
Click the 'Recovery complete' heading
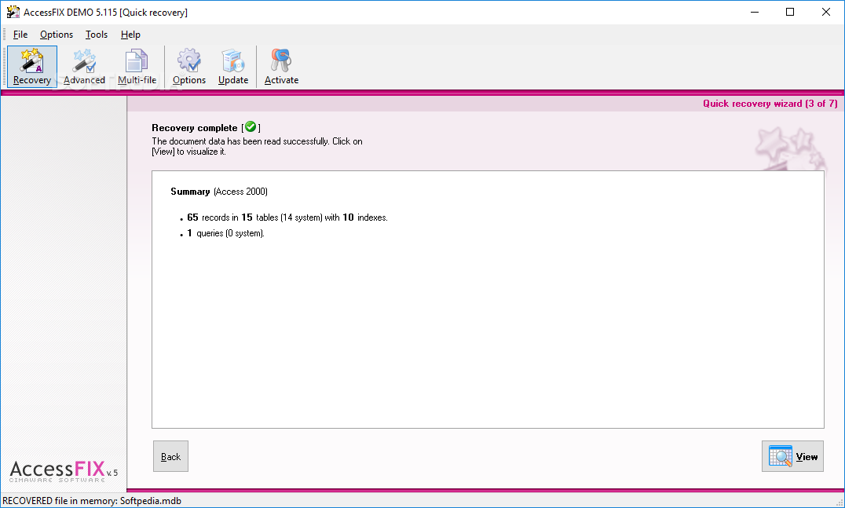195,128
